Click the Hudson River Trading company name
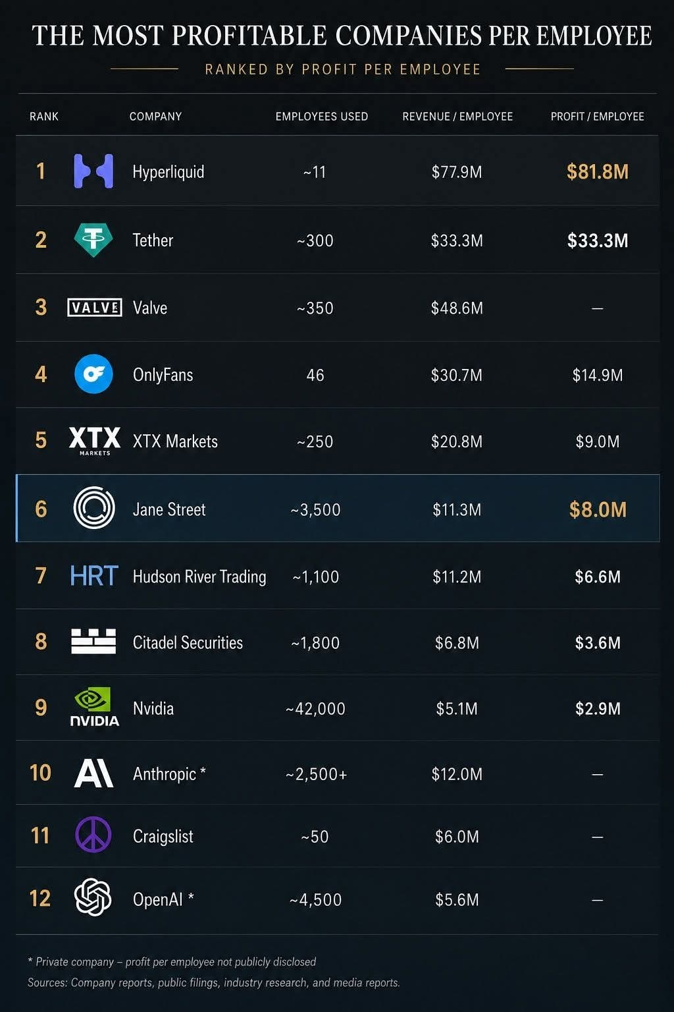Viewport: 674px width, 1012px height. click(x=199, y=576)
